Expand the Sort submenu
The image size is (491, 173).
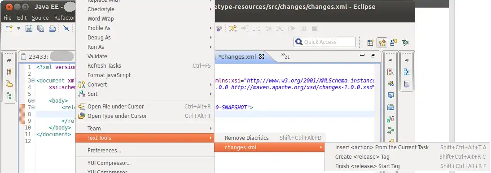point(145,94)
